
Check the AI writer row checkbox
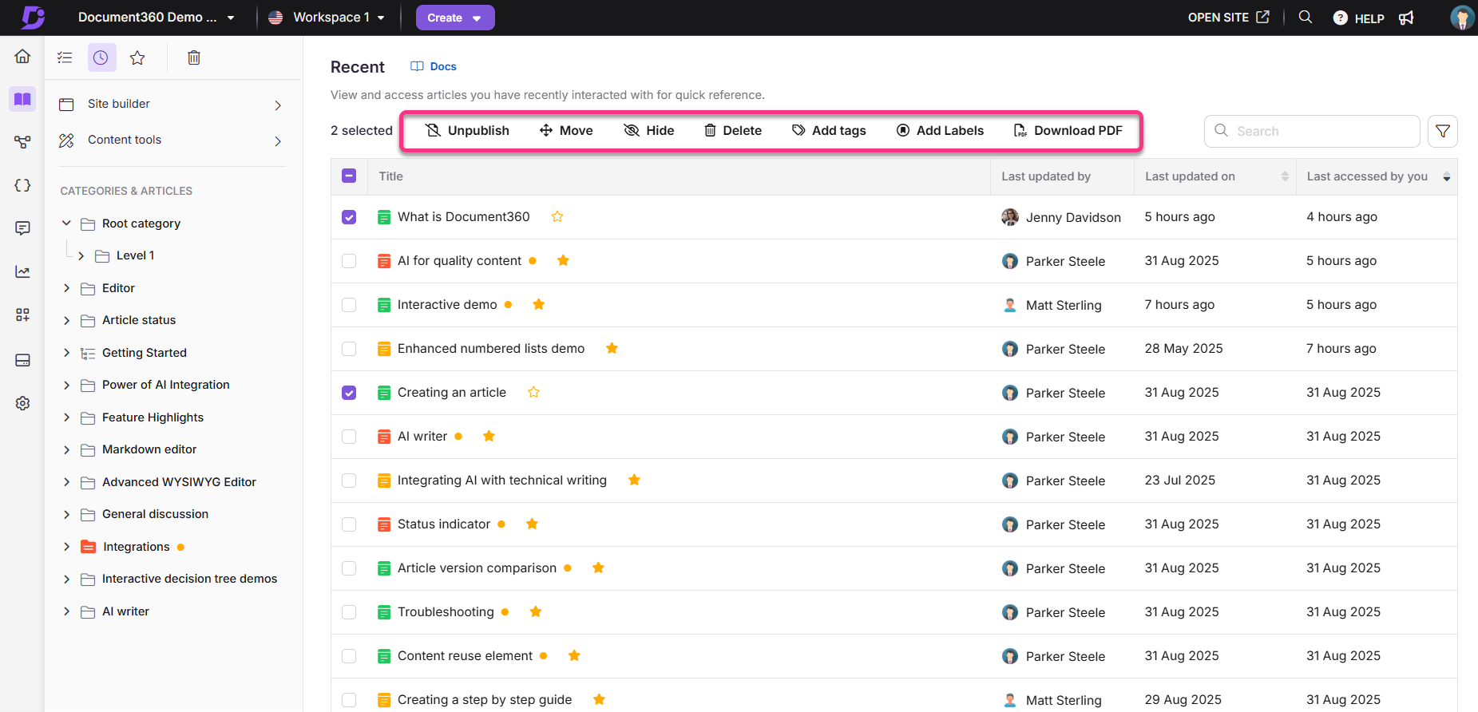pos(349,437)
